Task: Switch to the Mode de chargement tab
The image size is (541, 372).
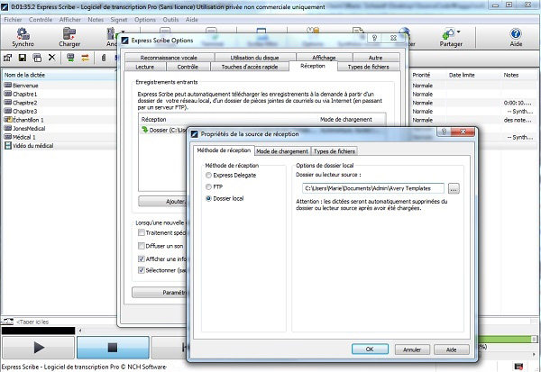Action: tap(282, 151)
